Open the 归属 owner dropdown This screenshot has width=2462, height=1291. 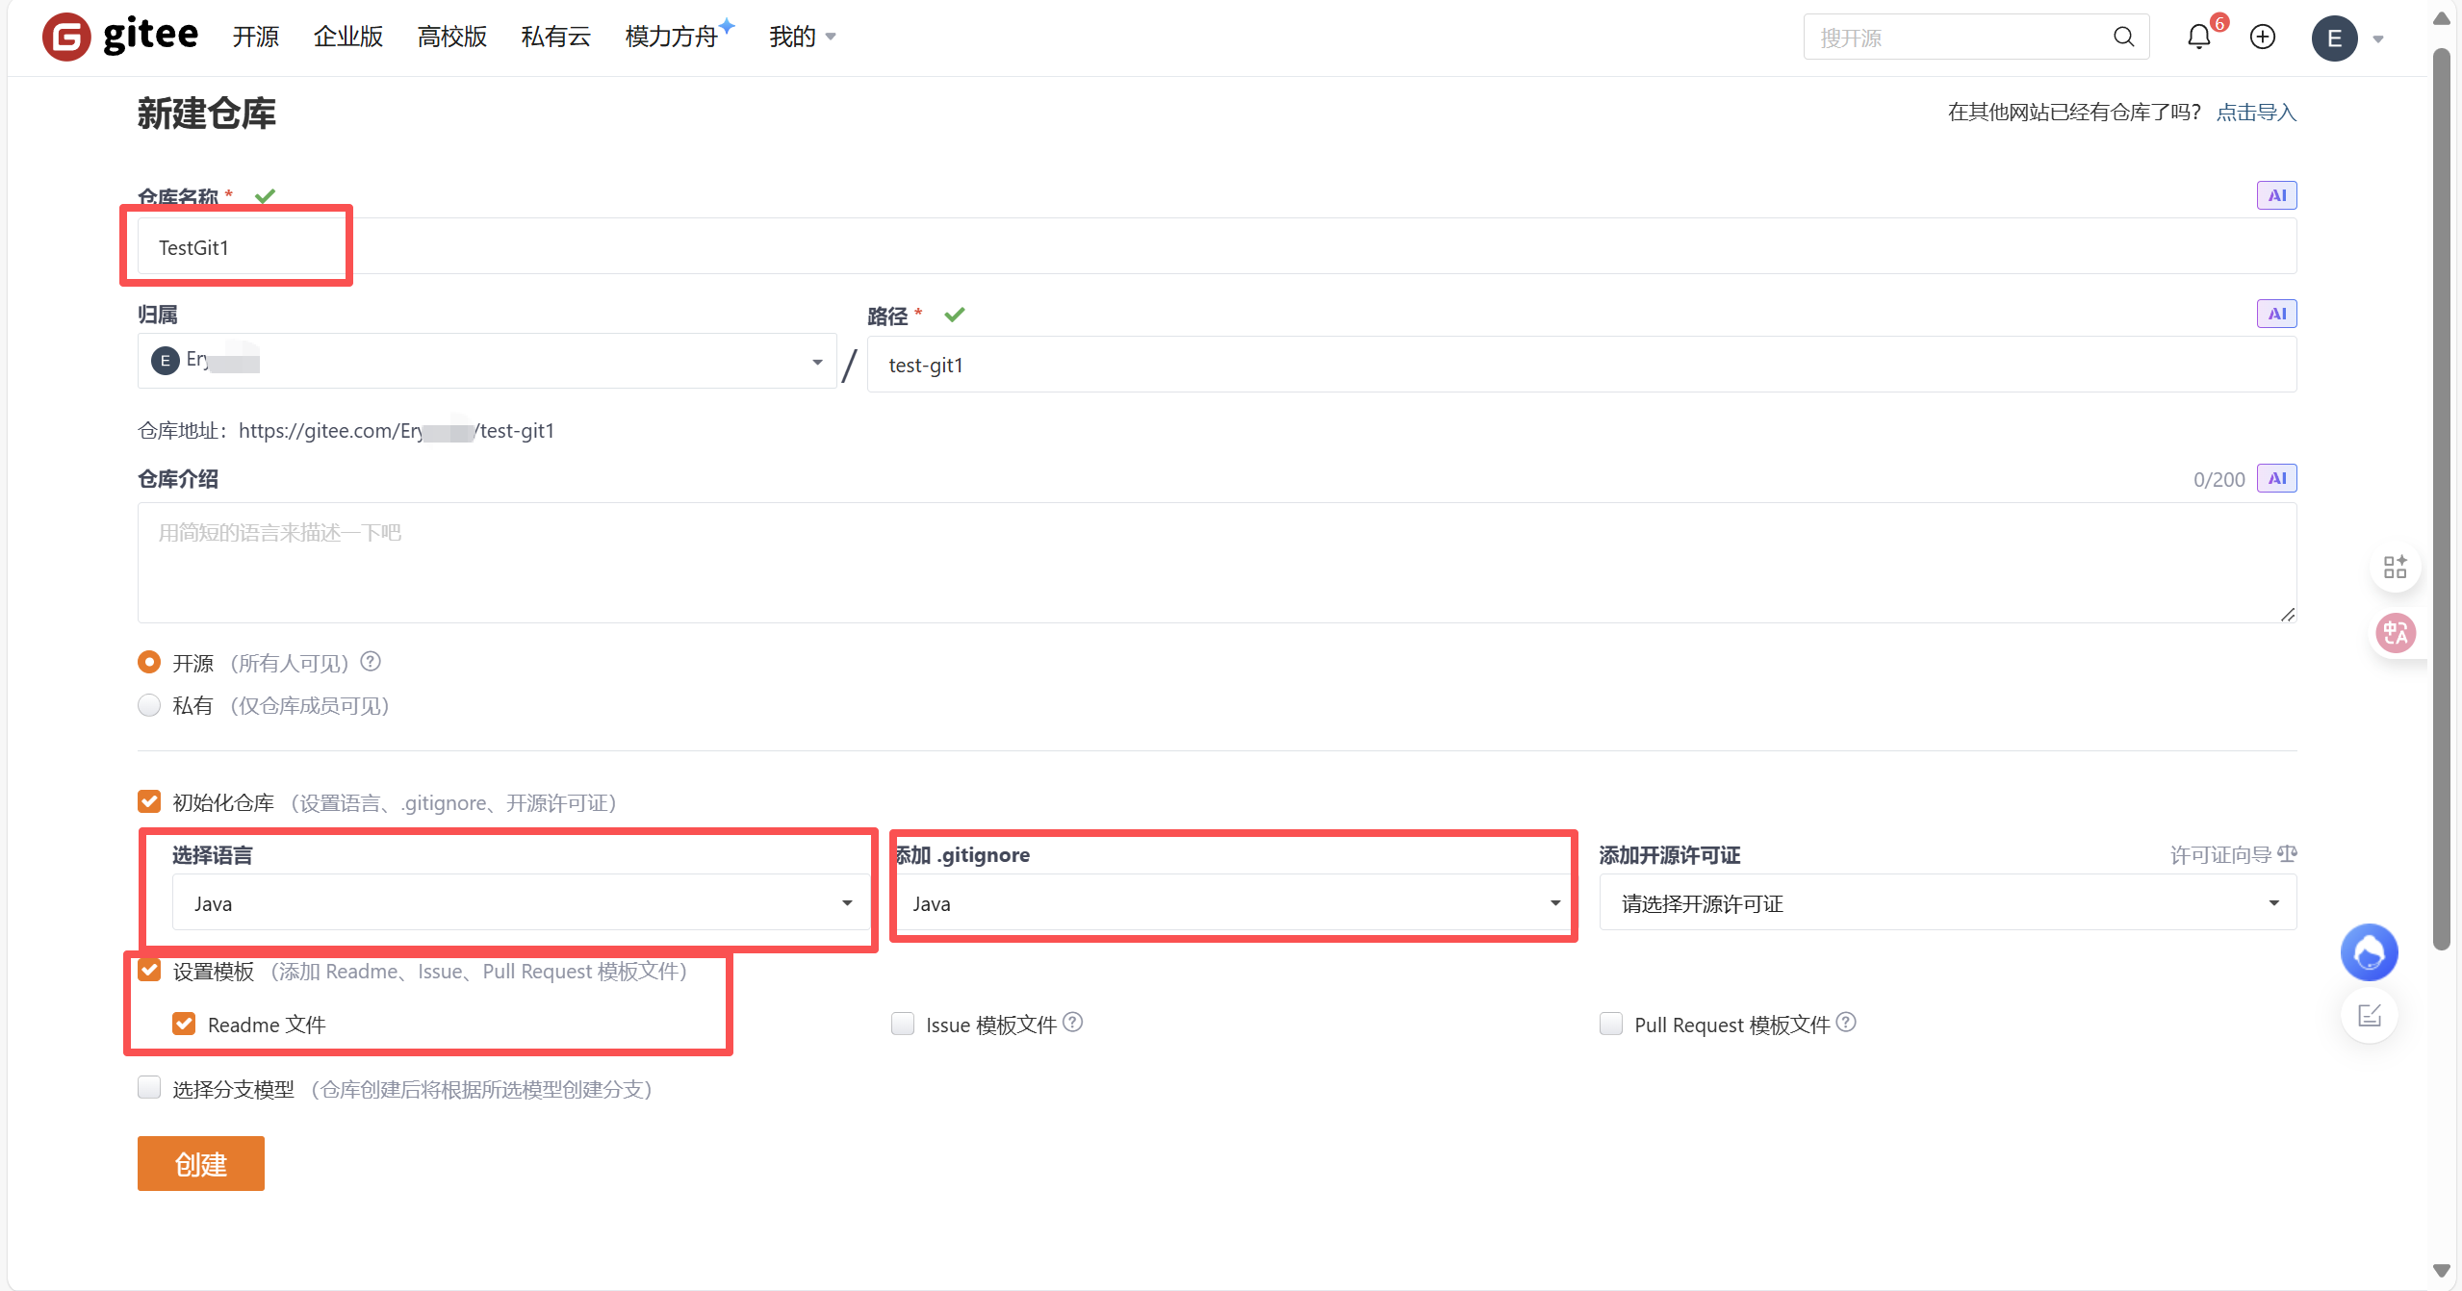[486, 362]
